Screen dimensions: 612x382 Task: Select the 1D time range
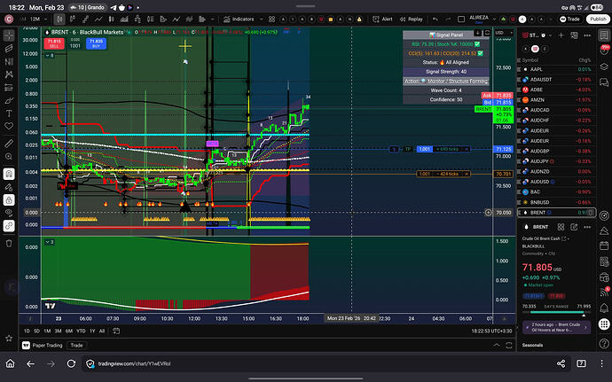tap(27, 331)
